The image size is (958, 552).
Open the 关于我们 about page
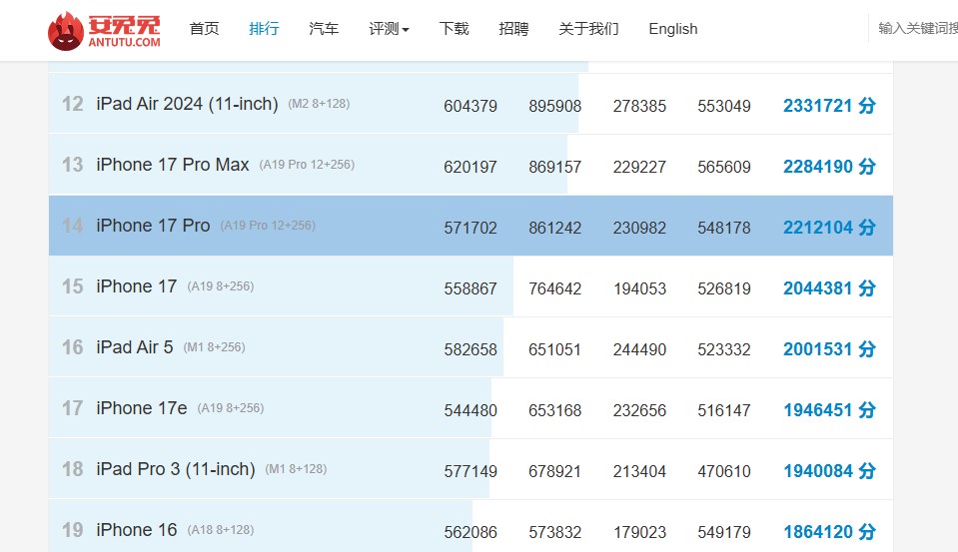click(589, 29)
